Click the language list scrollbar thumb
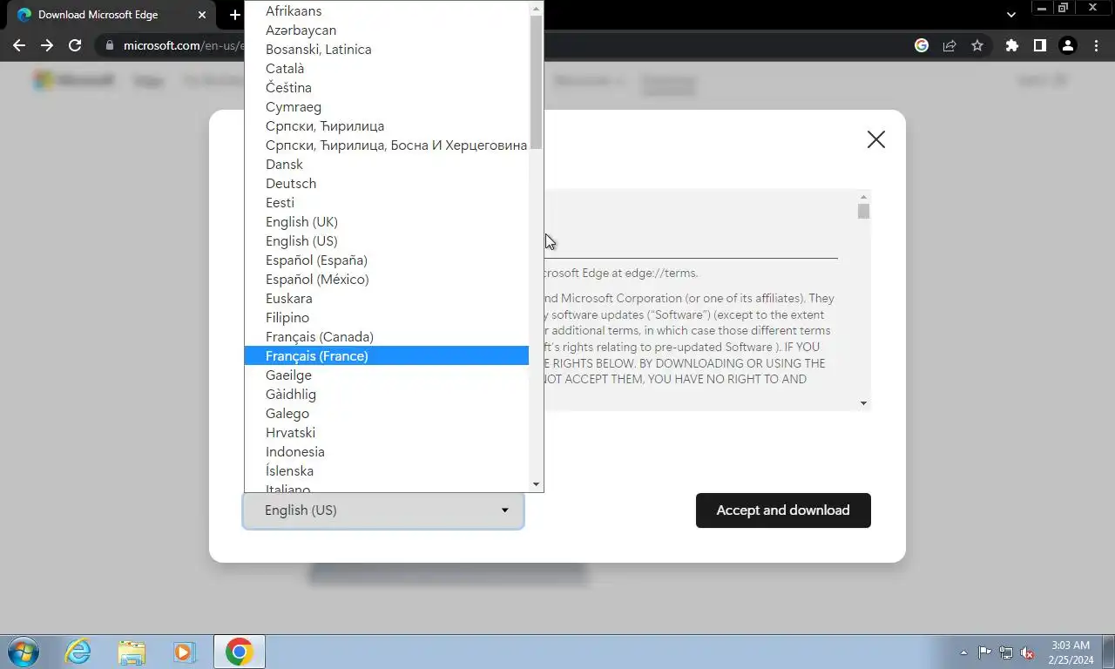Viewport: 1115px width, 669px height. coord(536,82)
